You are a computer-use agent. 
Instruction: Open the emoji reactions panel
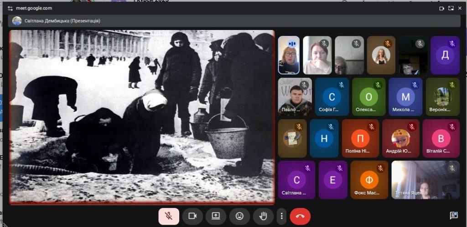point(239,216)
